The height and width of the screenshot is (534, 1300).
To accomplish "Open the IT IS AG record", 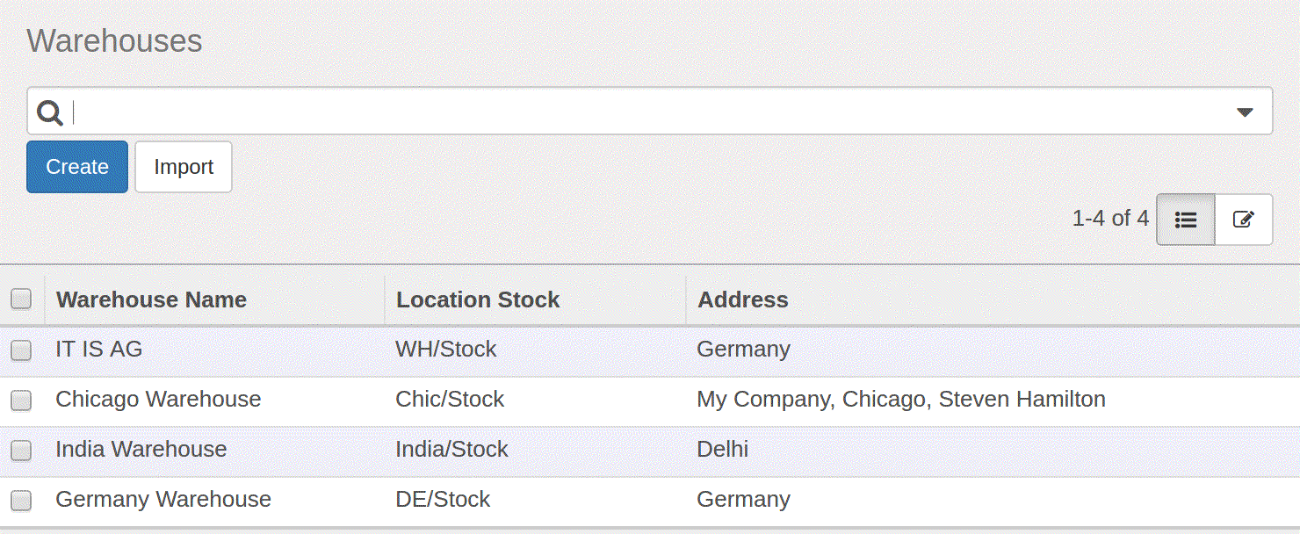I will pos(98,350).
